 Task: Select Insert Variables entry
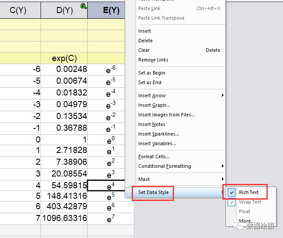click(x=181, y=143)
